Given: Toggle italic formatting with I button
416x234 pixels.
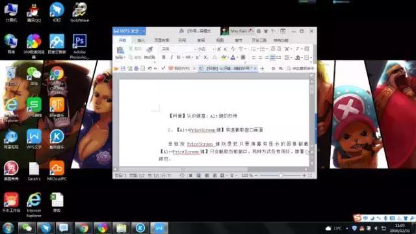Looking at the screenshot, I should coord(172,57).
